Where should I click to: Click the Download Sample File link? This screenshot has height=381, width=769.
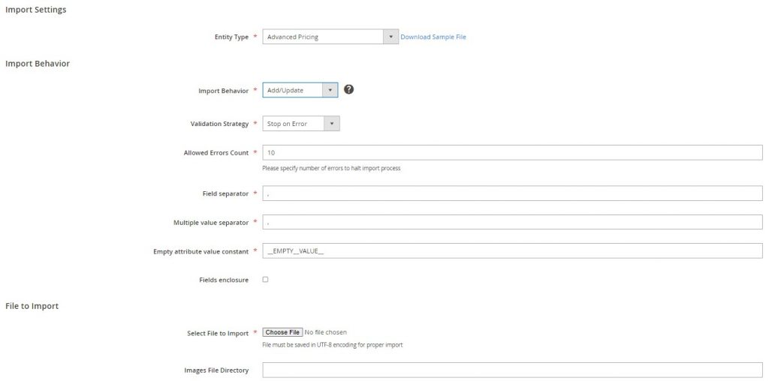pyautogui.click(x=433, y=37)
